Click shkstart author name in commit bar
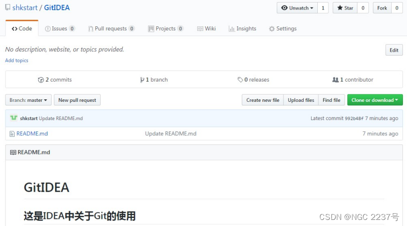407x226 pixels. pyautogui.click(x=29, y=118)
